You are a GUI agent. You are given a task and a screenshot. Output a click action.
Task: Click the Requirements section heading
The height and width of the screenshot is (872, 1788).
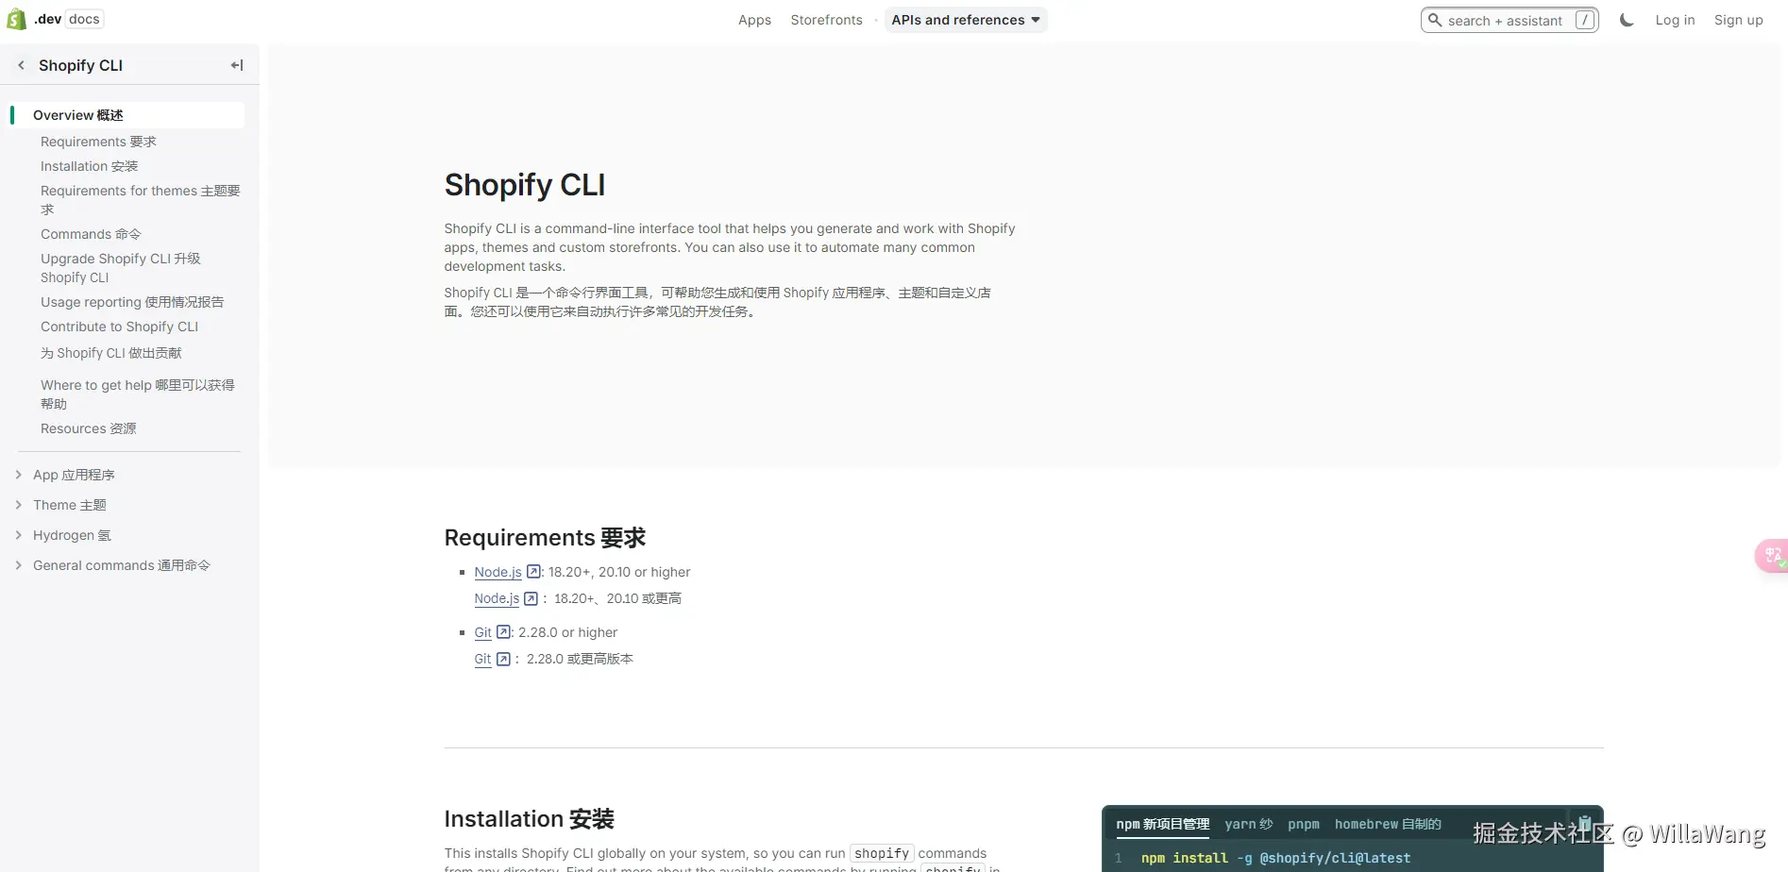(545, 538)
